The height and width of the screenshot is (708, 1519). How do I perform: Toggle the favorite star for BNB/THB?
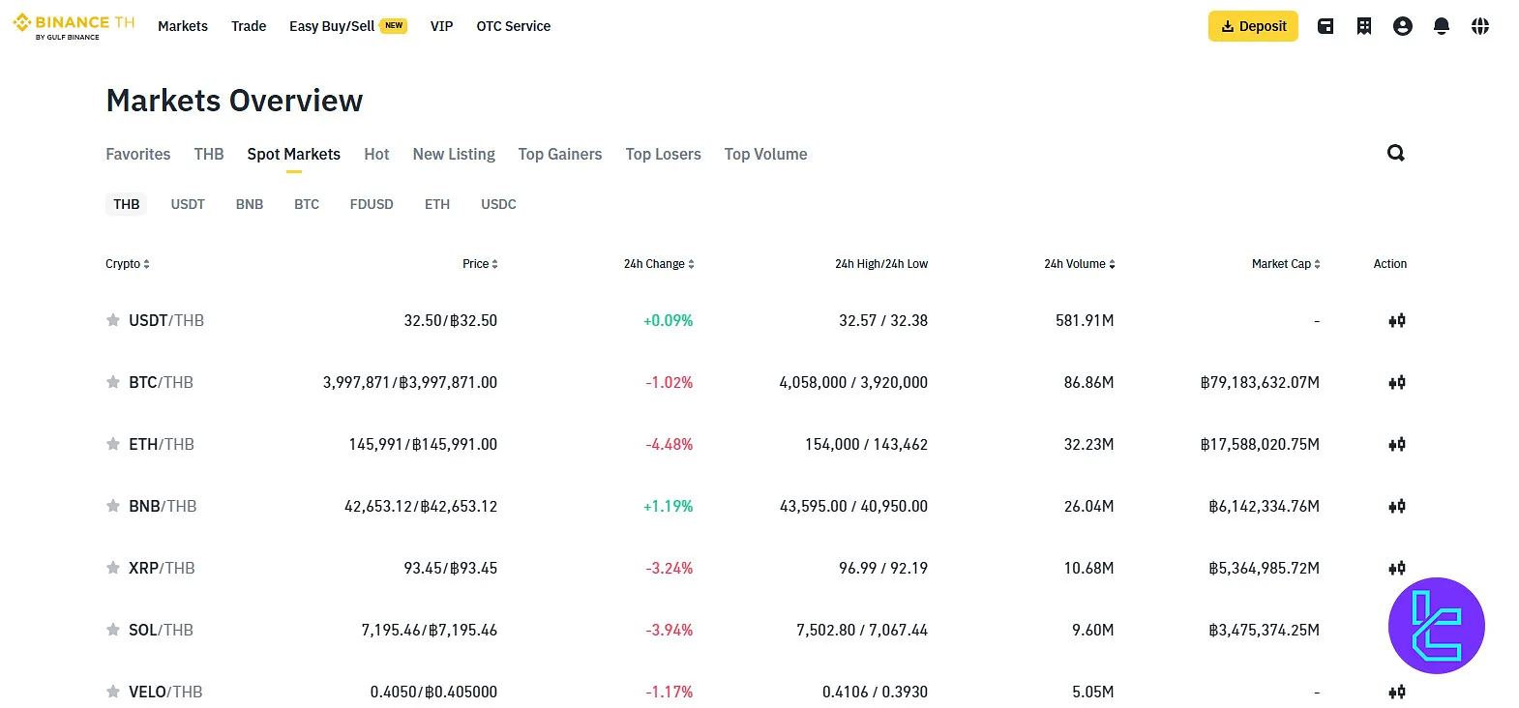(x=113, y=506)
